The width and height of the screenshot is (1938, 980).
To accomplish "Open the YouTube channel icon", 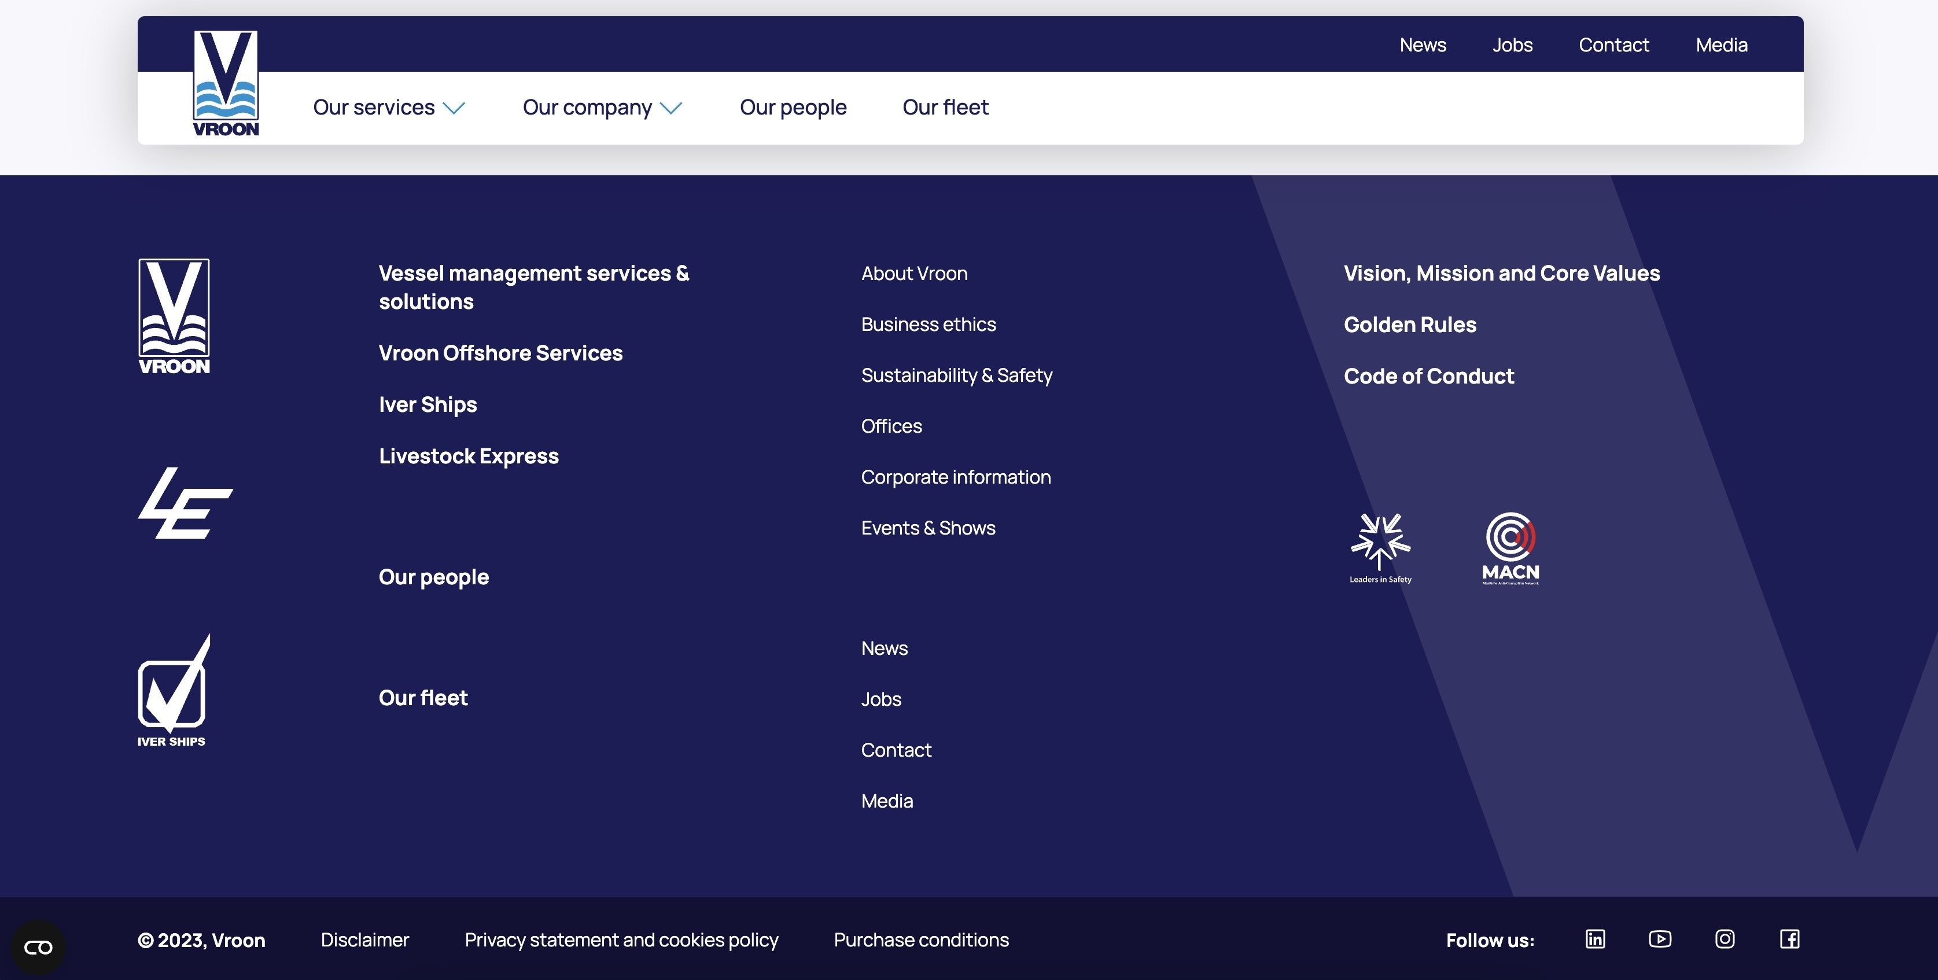I will (1660, 940).
